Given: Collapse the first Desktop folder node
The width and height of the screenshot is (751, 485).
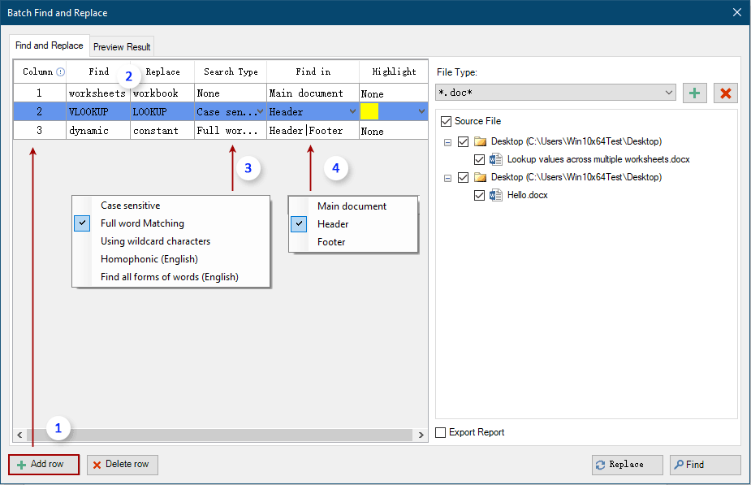Looking at the screenshot, I should click(448, 141).
